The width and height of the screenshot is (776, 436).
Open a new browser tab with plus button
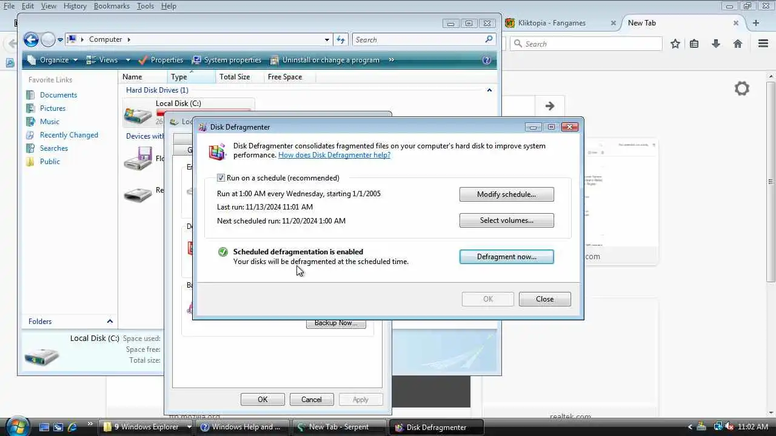pos(756,23)
